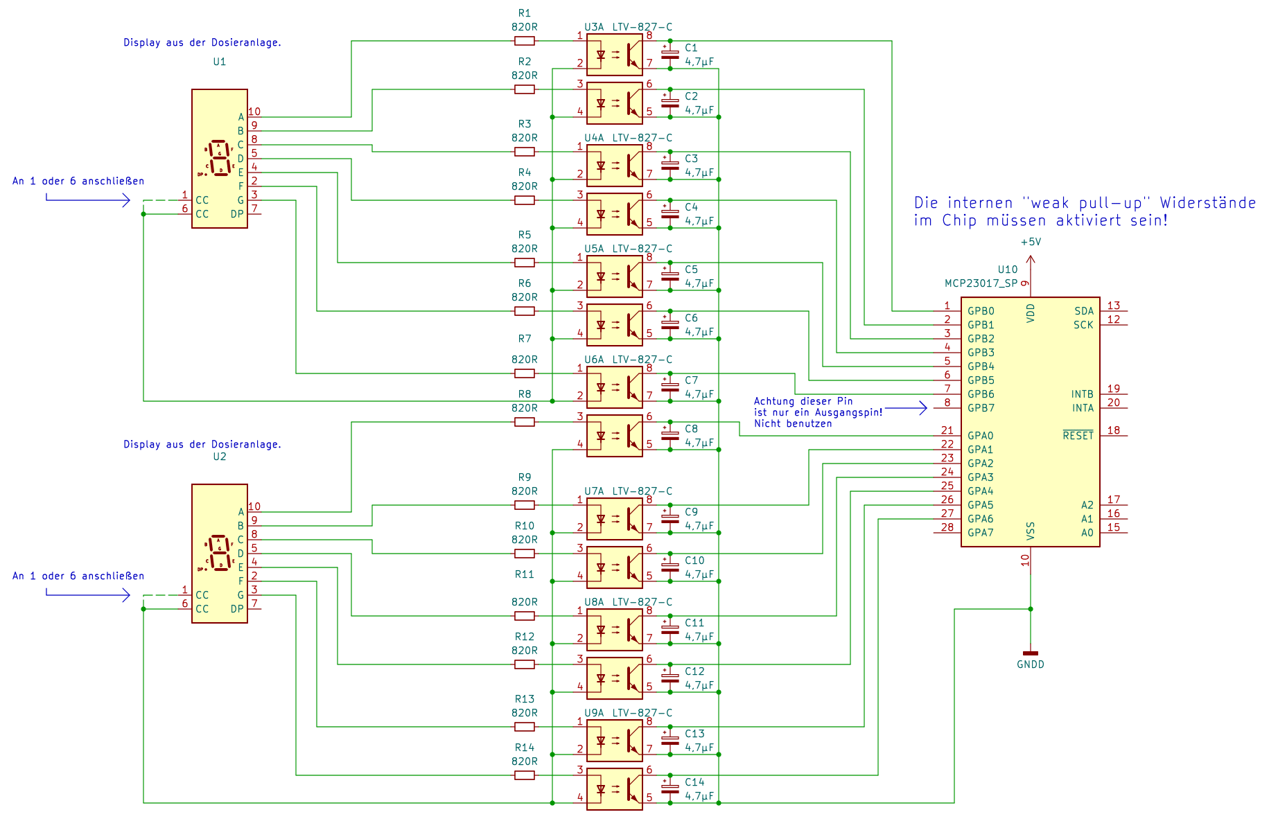Select the 'U9A LTV-827-C' label

(628, 713)
